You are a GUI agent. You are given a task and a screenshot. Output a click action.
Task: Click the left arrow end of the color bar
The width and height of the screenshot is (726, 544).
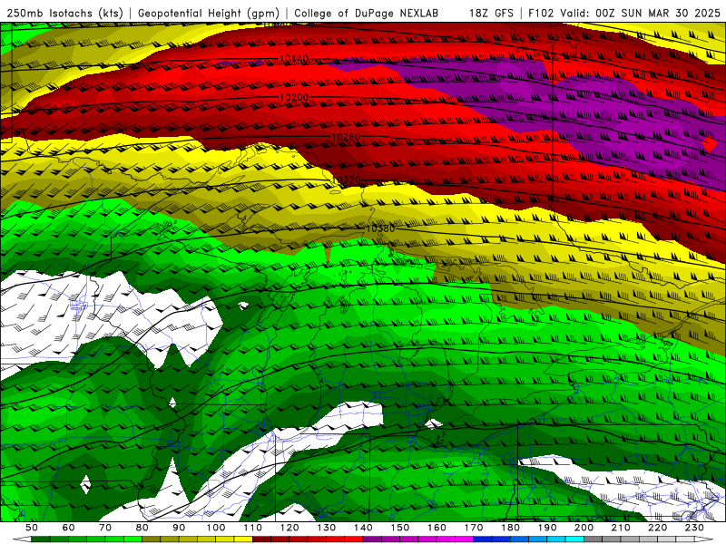(22, 539)
